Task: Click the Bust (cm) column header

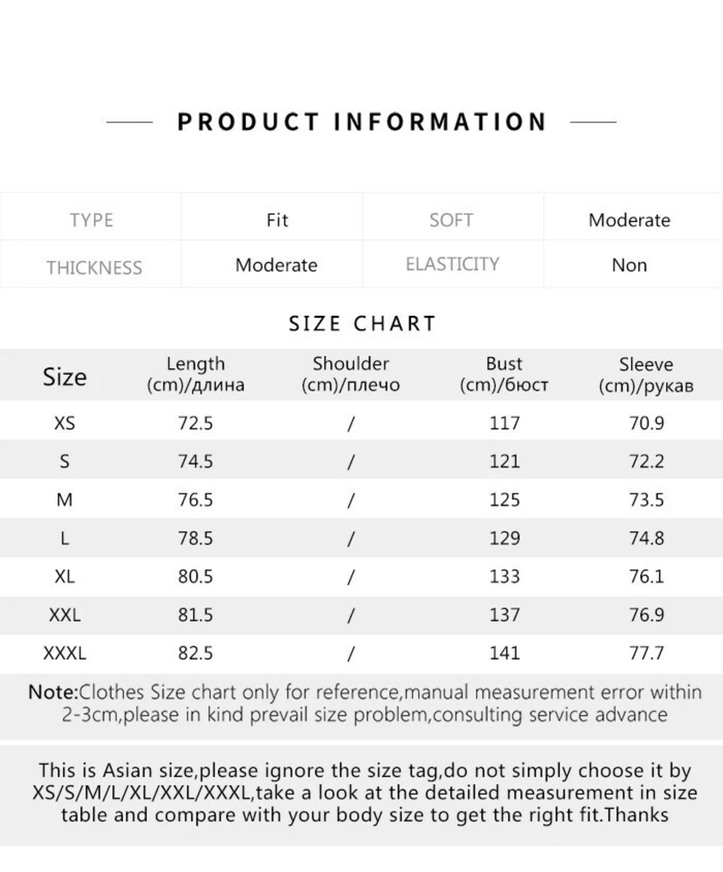Action: click(504, 374)
